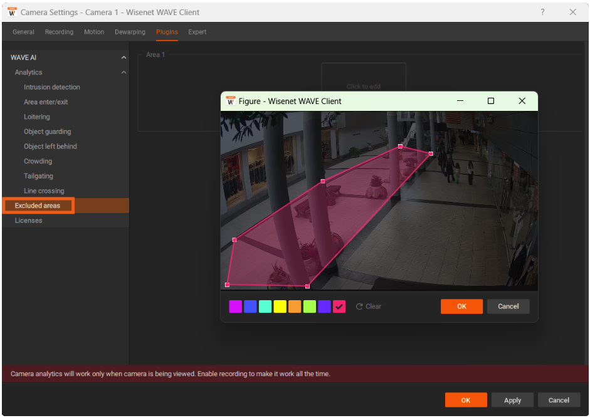Pick the magenta color swatch
This screenshot has height=418, width=590.
click(x=236, y=306)
